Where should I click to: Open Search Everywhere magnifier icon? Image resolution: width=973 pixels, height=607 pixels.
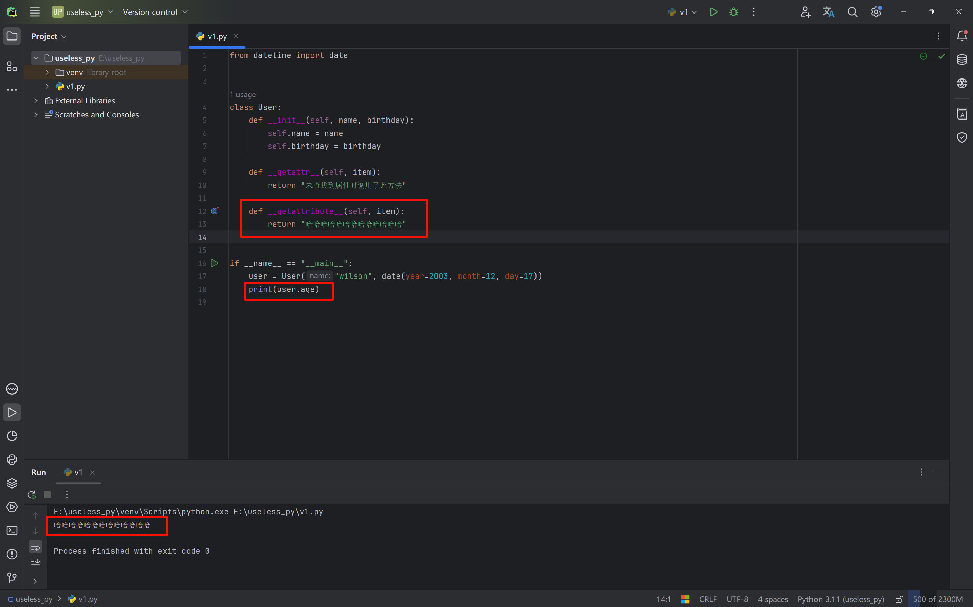click(x=852, y=12)
